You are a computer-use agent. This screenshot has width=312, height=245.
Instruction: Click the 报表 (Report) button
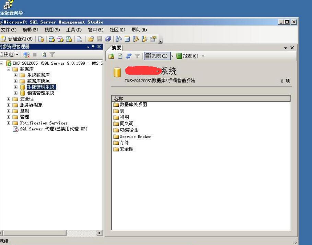[x=187, y=56]
